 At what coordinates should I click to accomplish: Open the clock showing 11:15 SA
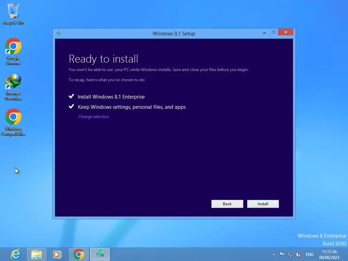click(x=329, y=254)
